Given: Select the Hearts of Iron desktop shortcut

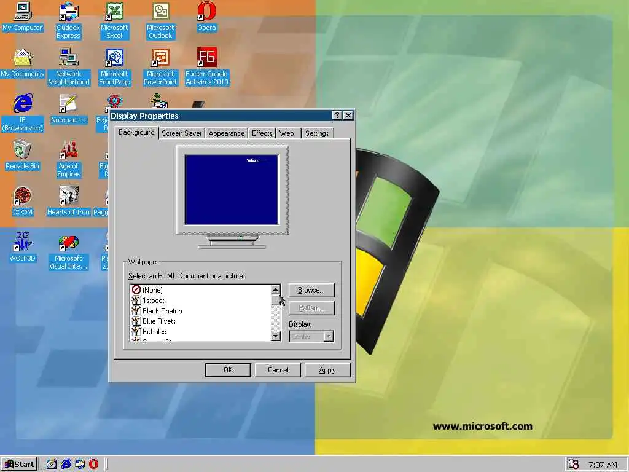Looking at the screenshot, I should pos(68,202).
